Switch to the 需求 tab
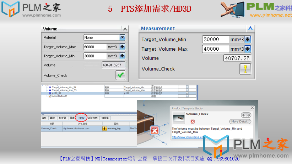 (72, 118)
